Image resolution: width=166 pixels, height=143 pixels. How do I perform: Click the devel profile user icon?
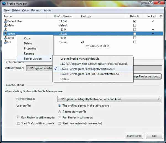(6, 38)
